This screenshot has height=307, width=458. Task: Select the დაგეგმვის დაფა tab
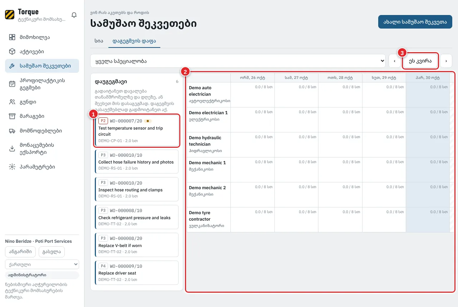click(x=134, y=41)
